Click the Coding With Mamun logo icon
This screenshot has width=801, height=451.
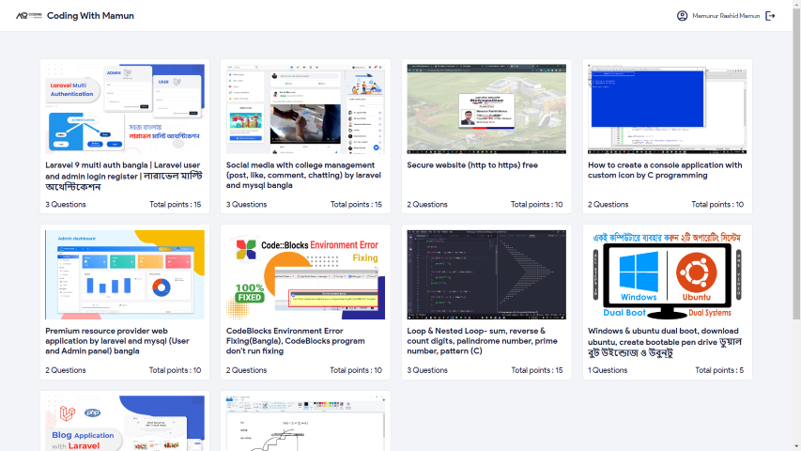coord(29,16)
